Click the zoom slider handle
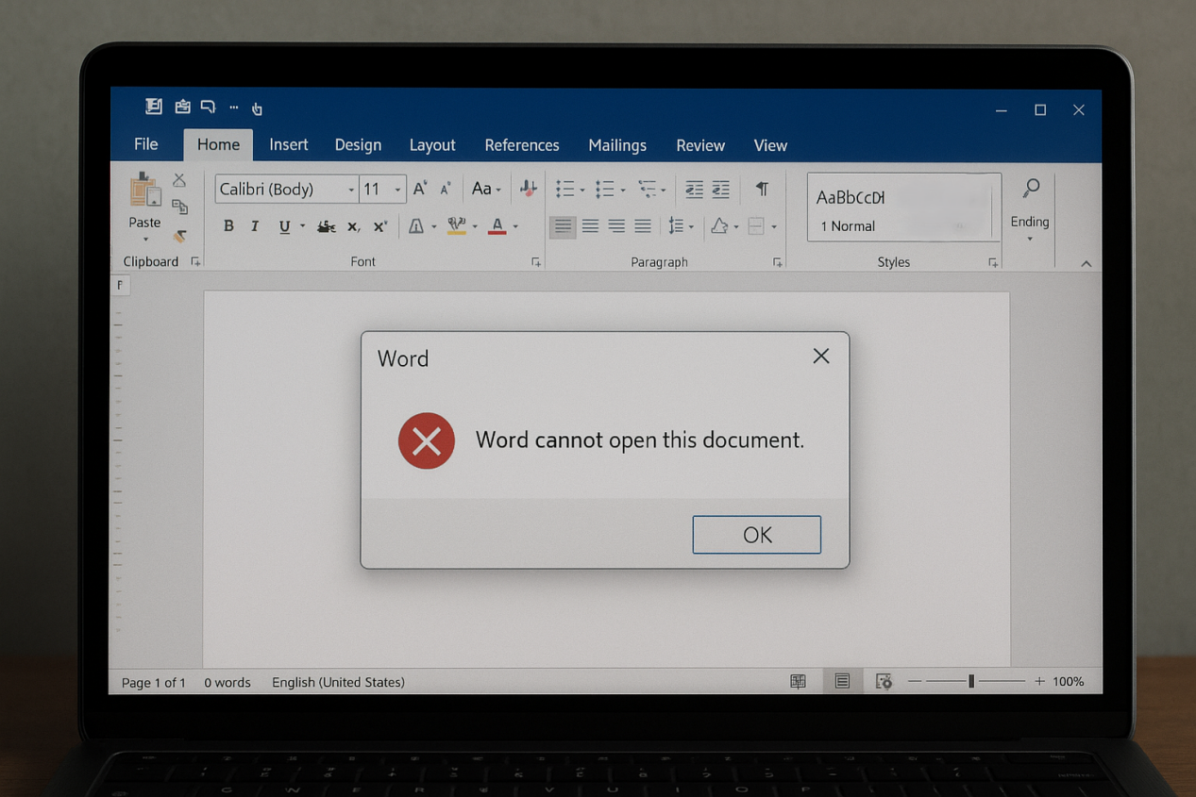Screen dimensions: 1196x797 point(970,681)
